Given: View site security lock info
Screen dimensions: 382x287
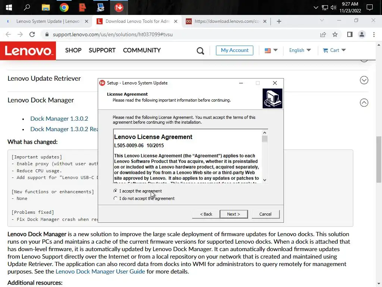Looking at the screenshot, I should coord(47,34).
